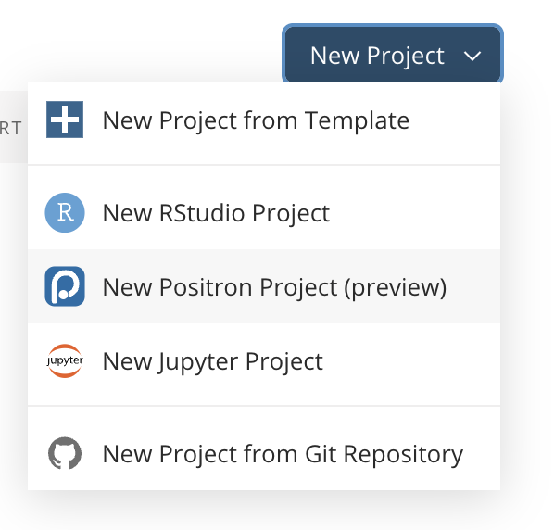
Task: Click the white plus sign inside template icon
Action: (x=65, y=120)
